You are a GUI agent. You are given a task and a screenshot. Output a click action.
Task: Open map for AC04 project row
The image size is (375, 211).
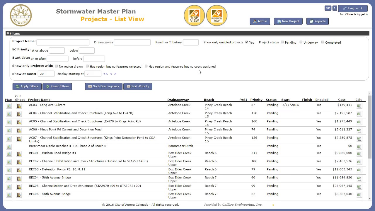coord(9,114)
